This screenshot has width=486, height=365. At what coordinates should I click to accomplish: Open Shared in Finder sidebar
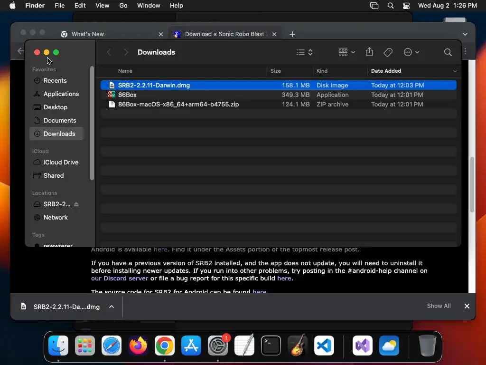pyautogui.click(x=56, y=176)
